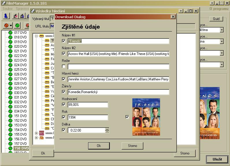Click IMDb icon on the 'Cr' result row

(47, 68)
